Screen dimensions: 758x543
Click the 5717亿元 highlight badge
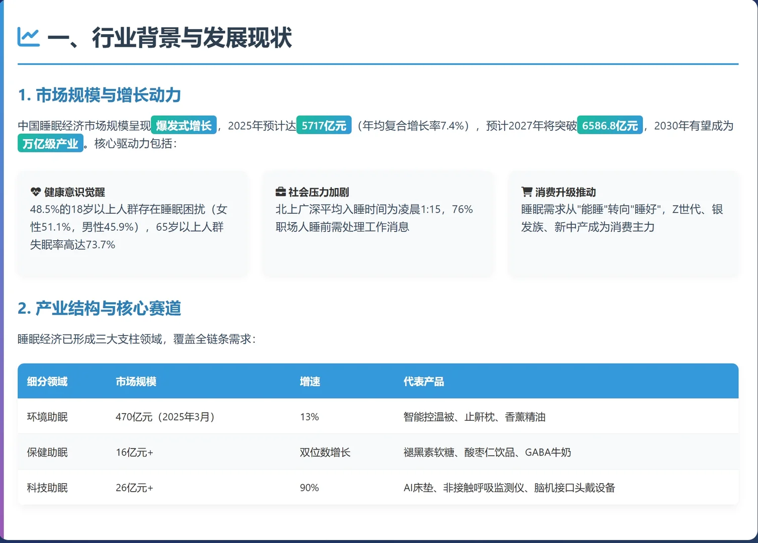pyautogui.click(x=324, y=125)
